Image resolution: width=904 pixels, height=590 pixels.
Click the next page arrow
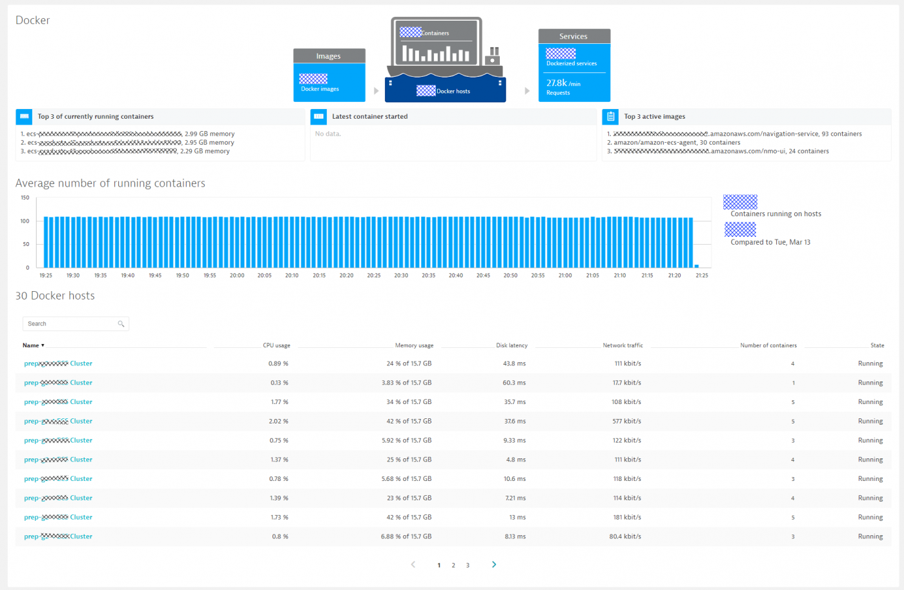click(494, 564)
